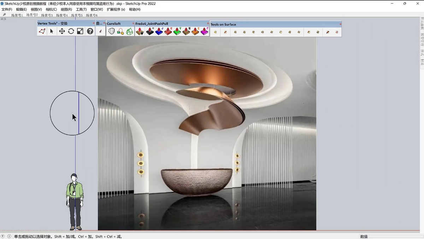Screen dimensions: 424x239
Task: Pick the Vertex Tools arrow select tool
Action: point(52,31)
